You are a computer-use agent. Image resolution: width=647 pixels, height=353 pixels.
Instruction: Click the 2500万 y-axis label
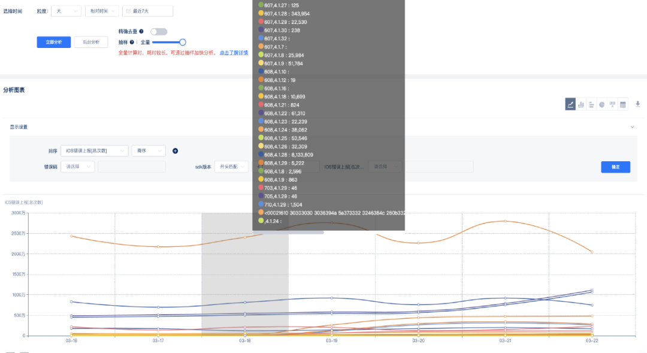pos(18,233)
